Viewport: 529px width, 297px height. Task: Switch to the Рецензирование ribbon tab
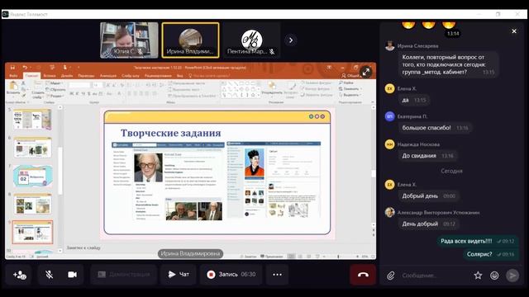click(x=158, y=76)
